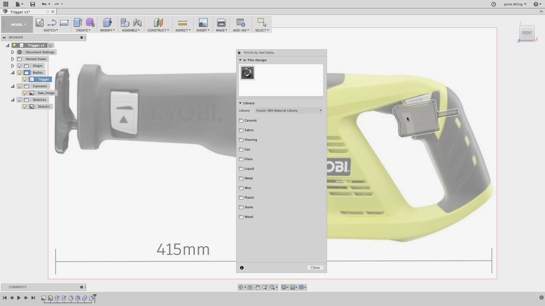The image size is (545, 306).
Task: Play the design timeline
Action: [18, 298]
